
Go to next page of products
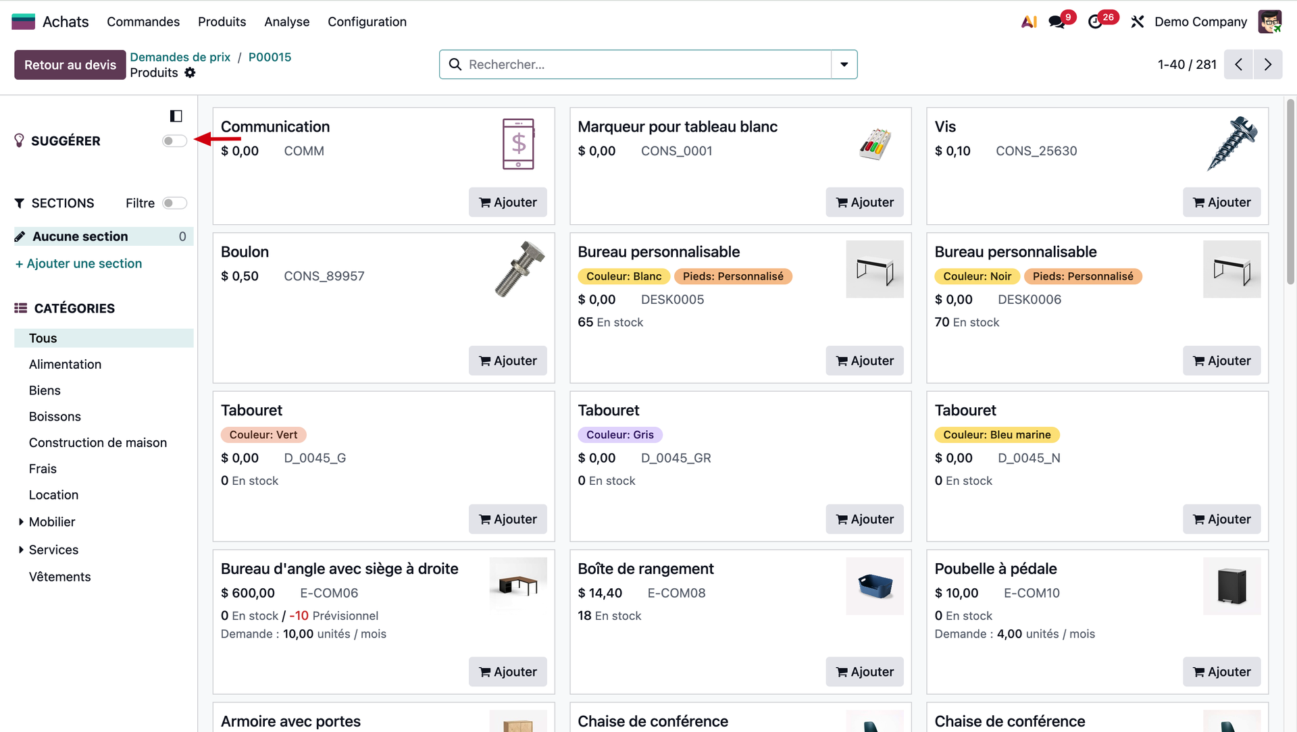point(1268,64)
